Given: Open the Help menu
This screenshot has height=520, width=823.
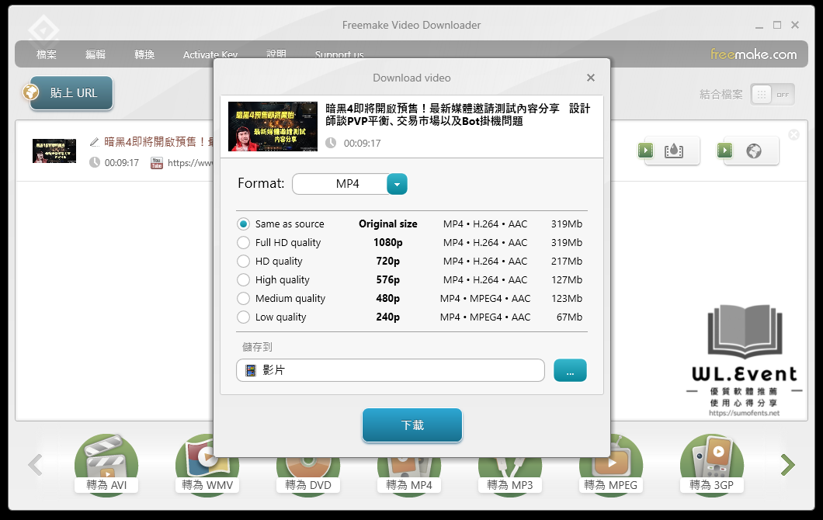Looking at the screenshot, I should click(x=276, y=54).
